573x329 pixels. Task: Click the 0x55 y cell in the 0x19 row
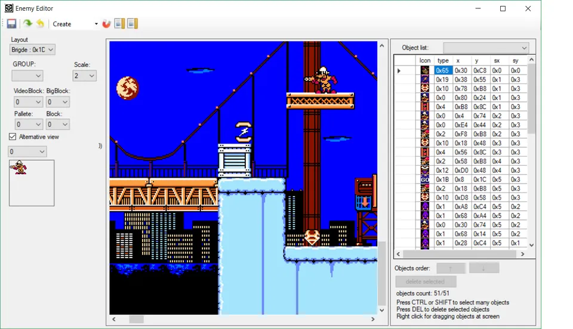(480, 79)
